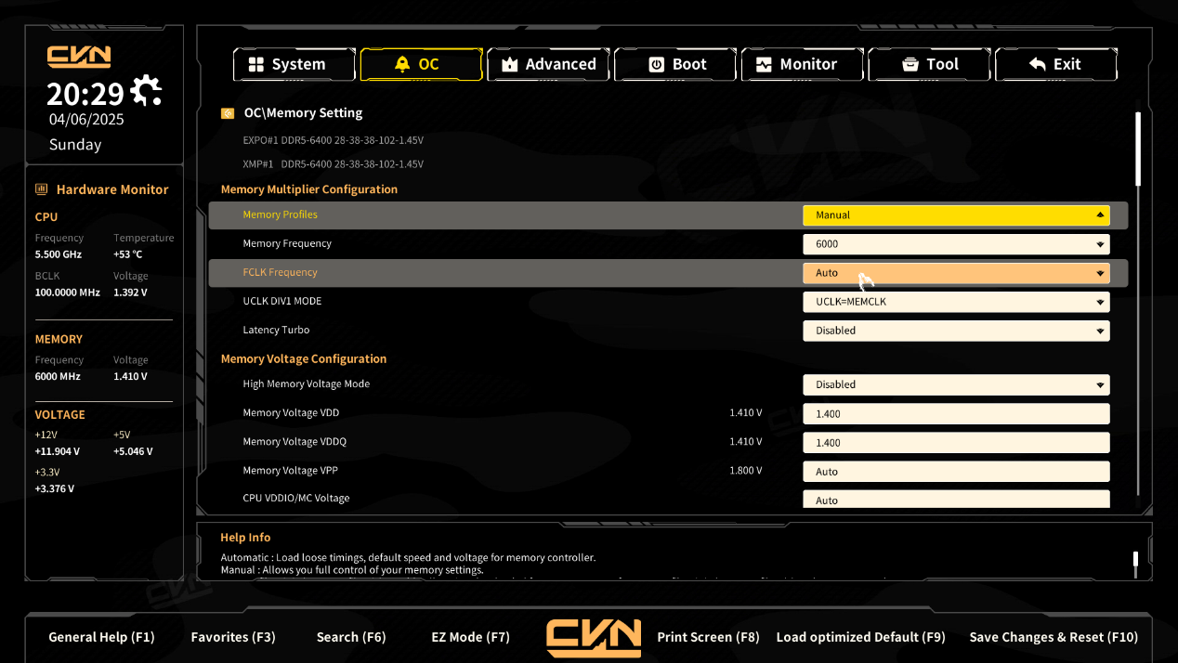Screen dimensions: 1178x663
Task: Switch to EZ Mode (F7)
Action: (471, 637)
